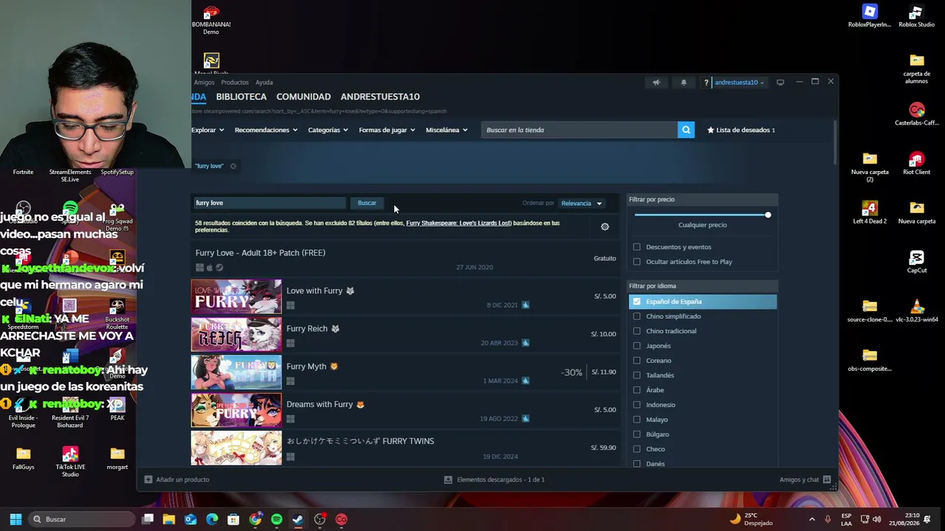The image size is (945, 531).
Task: Uncheck the Español de España language filter
Action: 637,302
